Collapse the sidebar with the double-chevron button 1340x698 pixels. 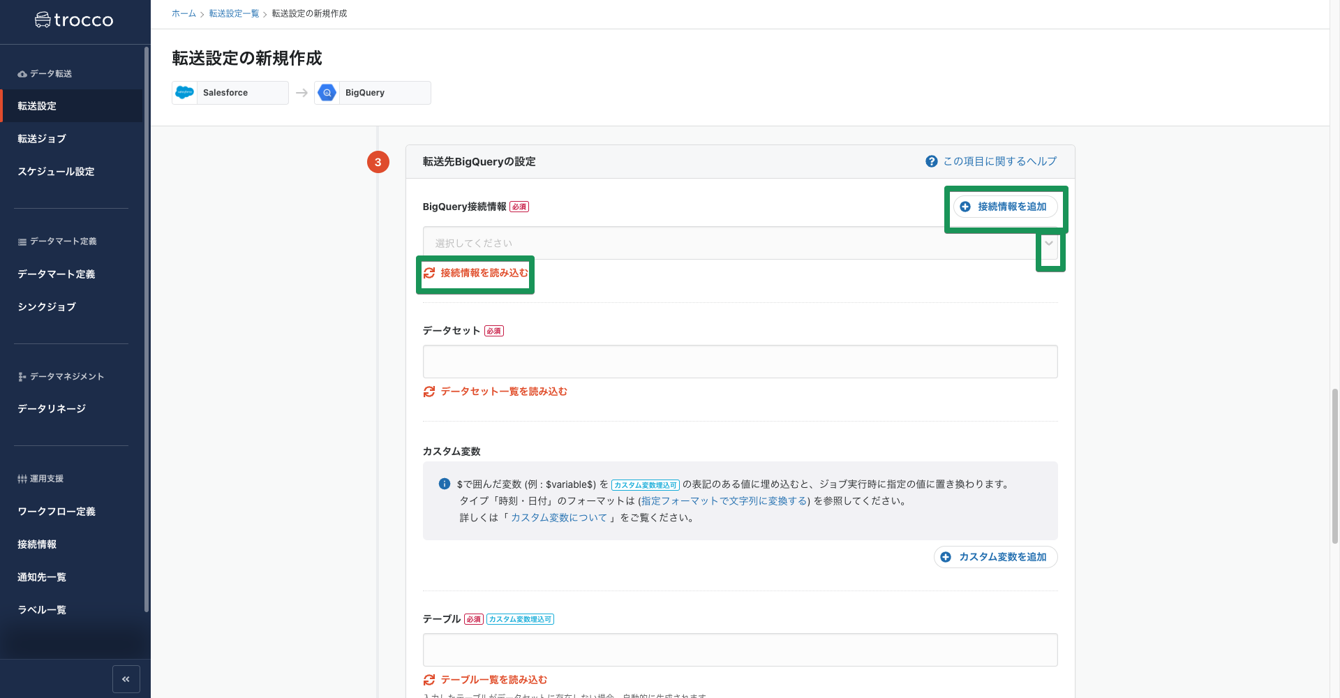coord(126,679)
